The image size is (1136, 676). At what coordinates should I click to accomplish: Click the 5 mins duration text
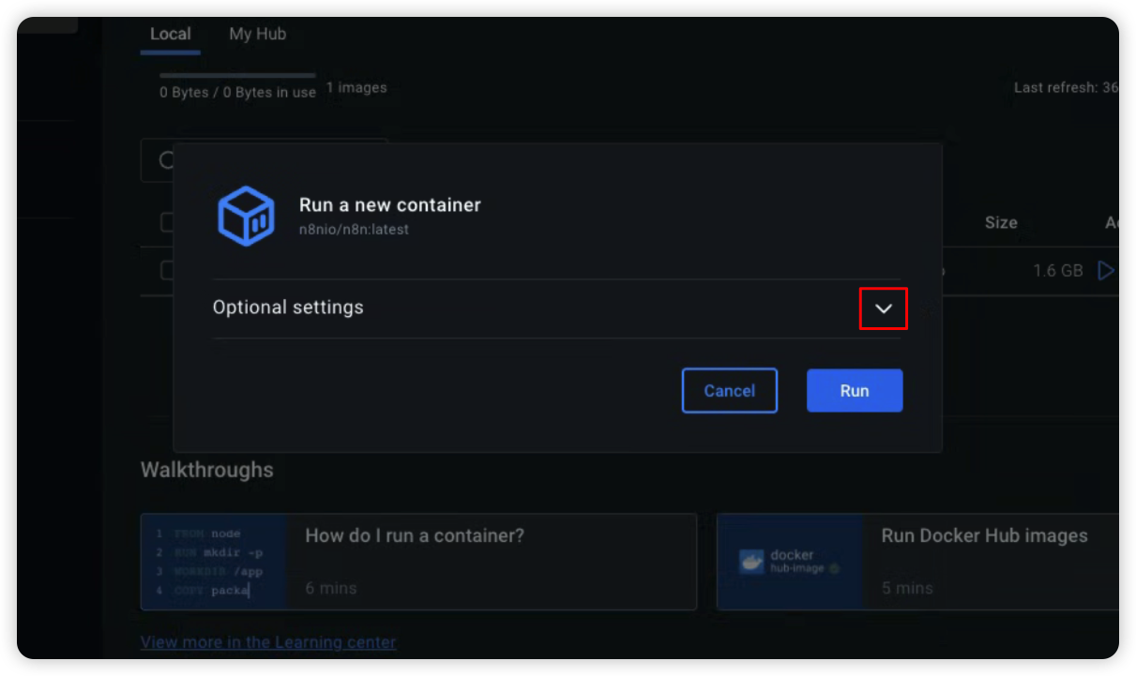[x=907, y=589]
